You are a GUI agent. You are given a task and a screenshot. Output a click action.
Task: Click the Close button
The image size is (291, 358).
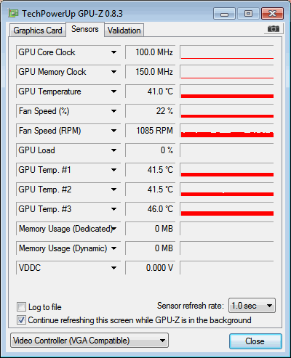(255, 341)
